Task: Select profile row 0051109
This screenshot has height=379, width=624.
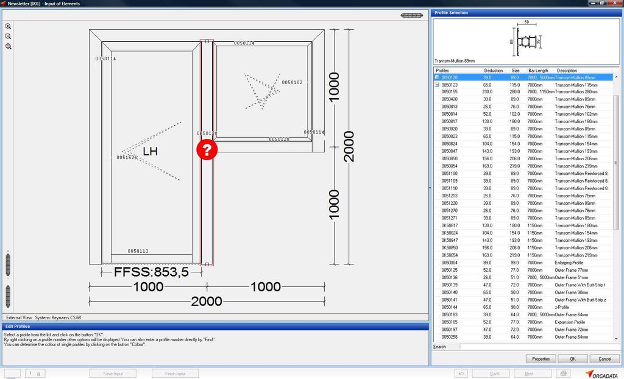Action: pos(523,181)
